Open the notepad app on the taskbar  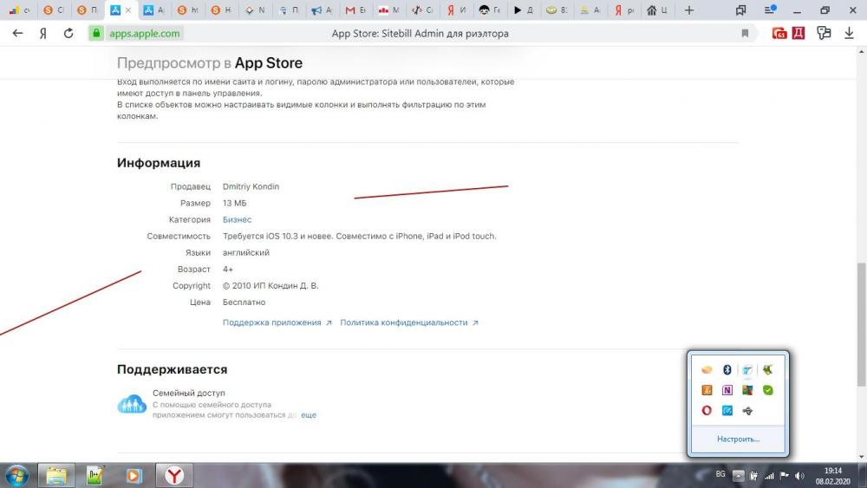click(95, 475)
